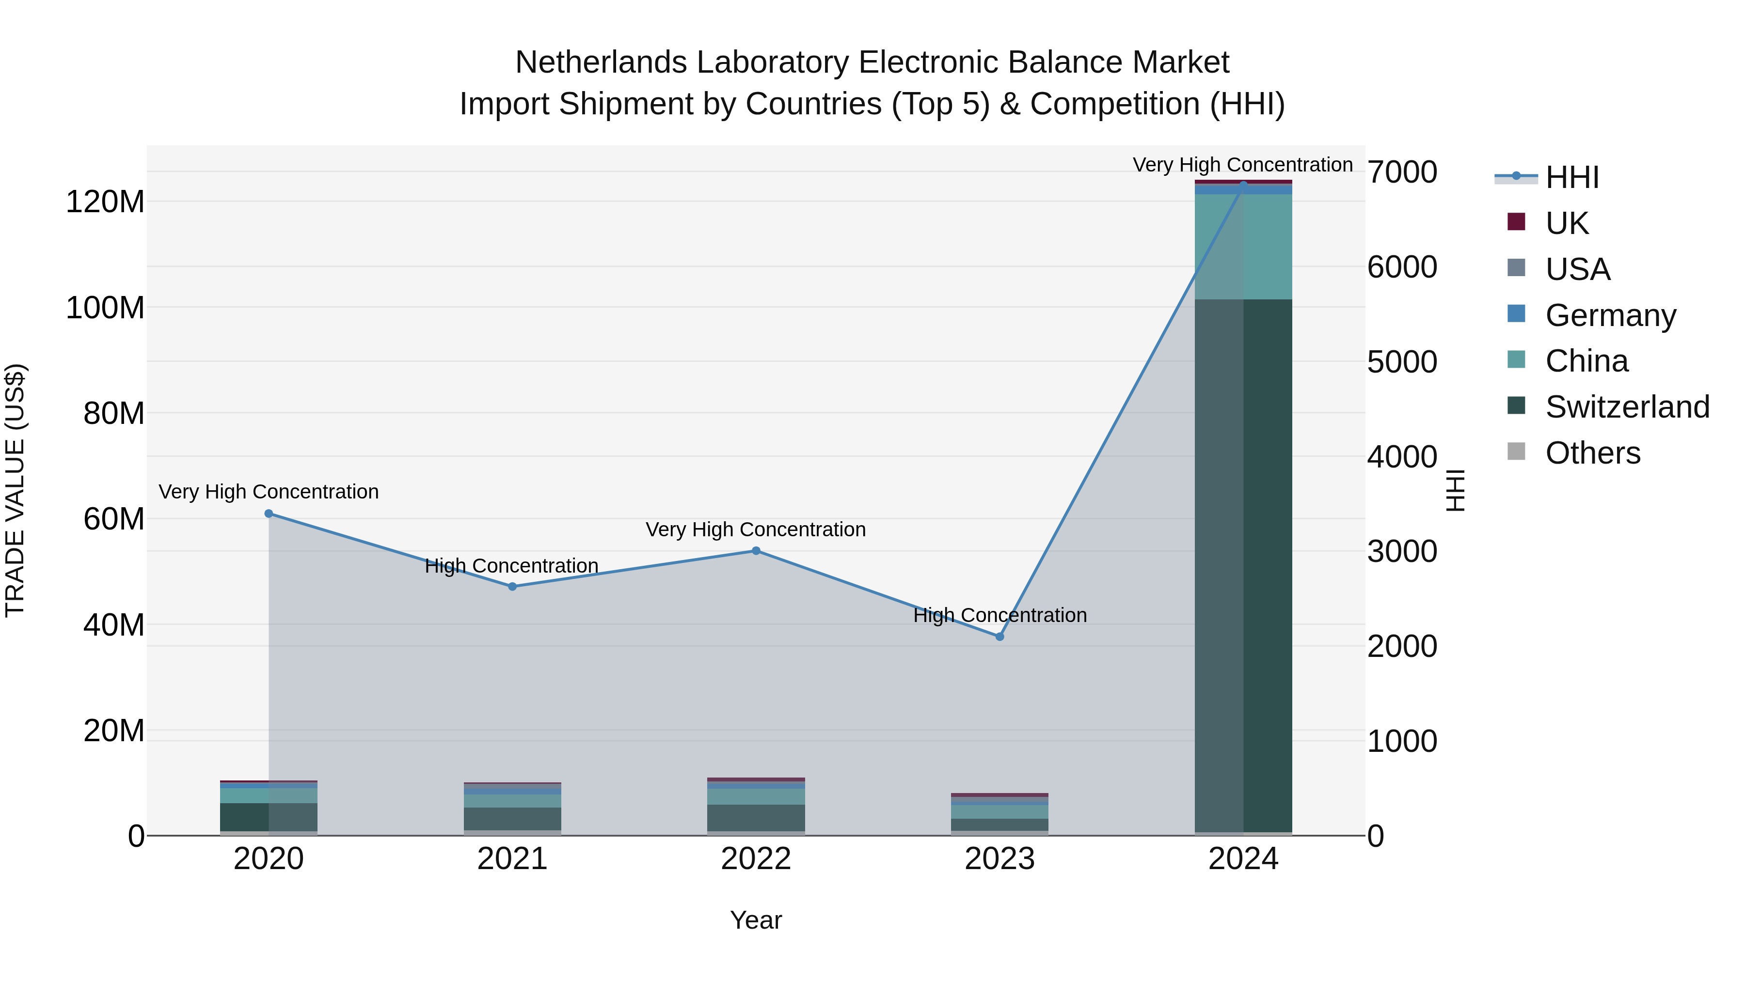Image resolution: width=1745 pixels, height=981 pixels.
Task: Click the 2021 stacked bar
Action: [512, 809]
